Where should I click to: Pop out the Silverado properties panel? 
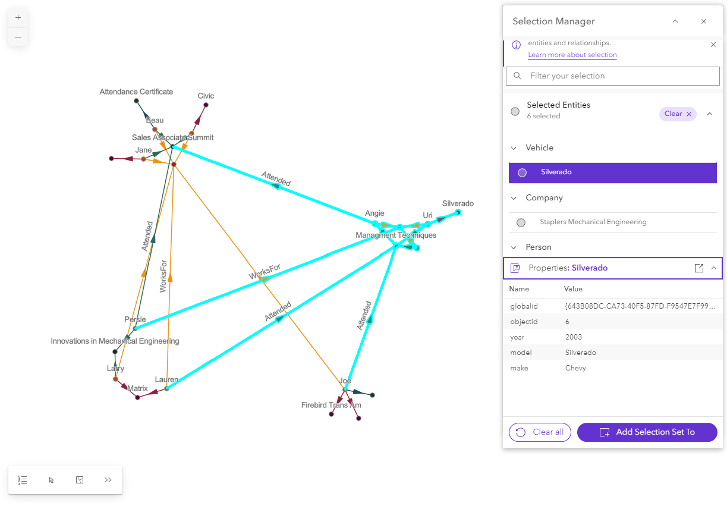698,268
